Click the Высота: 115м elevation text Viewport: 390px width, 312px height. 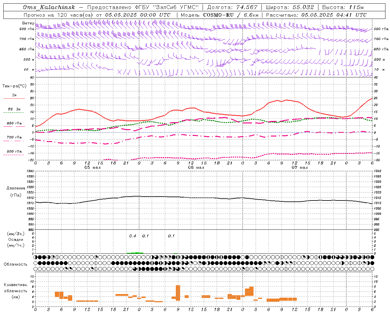click(343, 7)
